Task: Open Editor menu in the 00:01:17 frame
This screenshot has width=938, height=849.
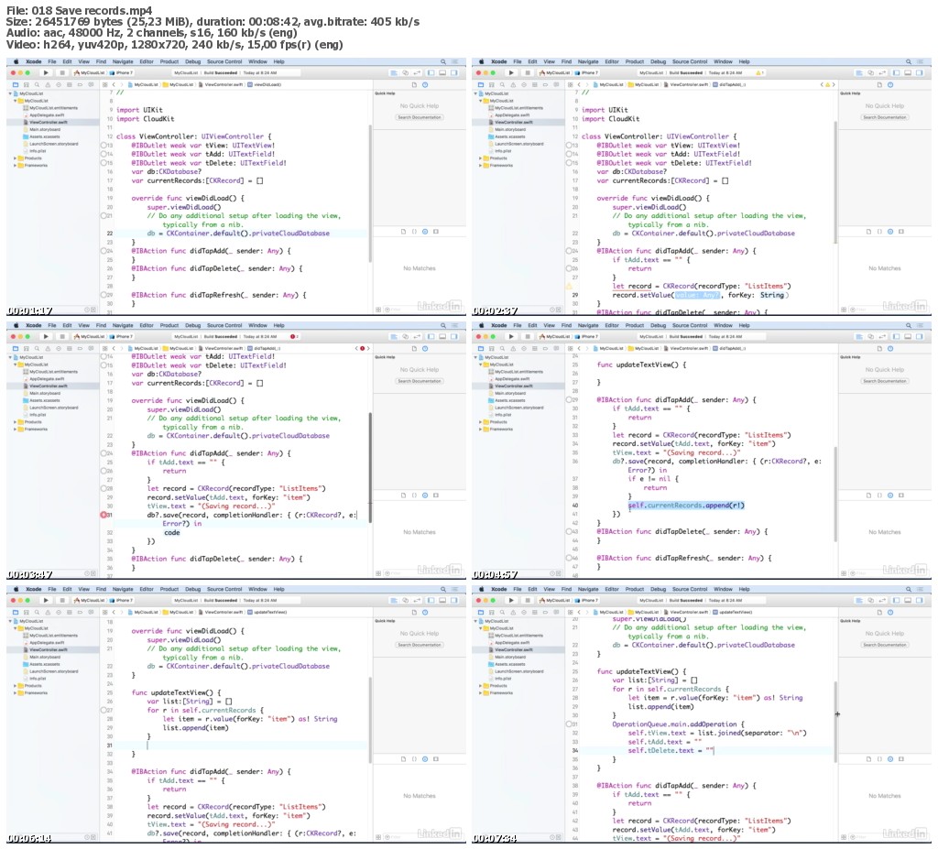Action: pyautogui.click(x=147, y=61)
